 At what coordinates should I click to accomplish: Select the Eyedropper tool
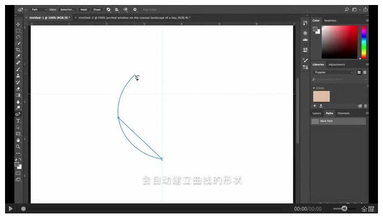pyautogui.click(x=18, y=56)
